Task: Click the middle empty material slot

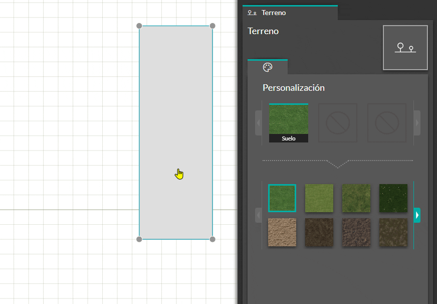Action: [x=338, y=123]
